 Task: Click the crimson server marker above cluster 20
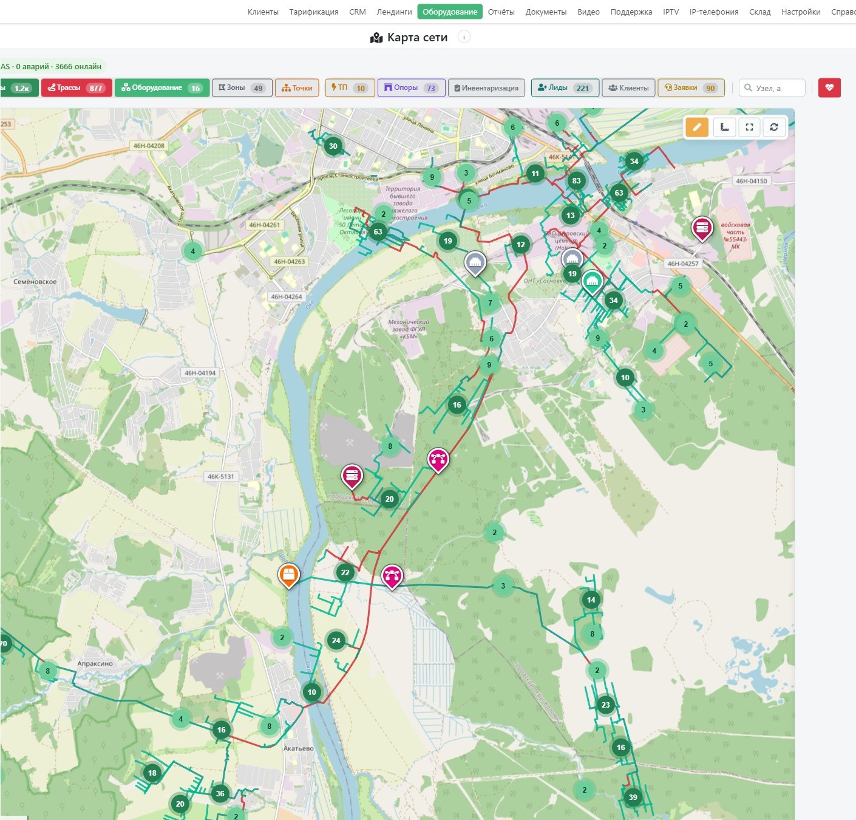pos(352,476)
